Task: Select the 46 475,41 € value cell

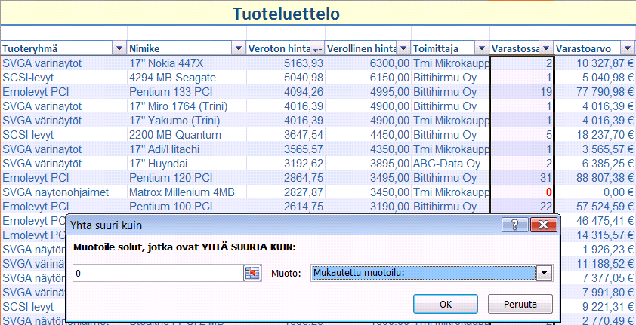Action: (598, 221)
